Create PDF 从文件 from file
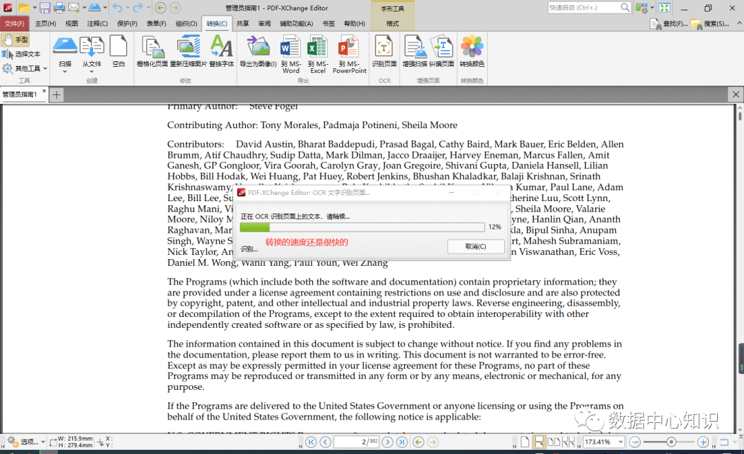Image resolution: width=744 pixels, height=454 pixels. (x=92, y=54)
